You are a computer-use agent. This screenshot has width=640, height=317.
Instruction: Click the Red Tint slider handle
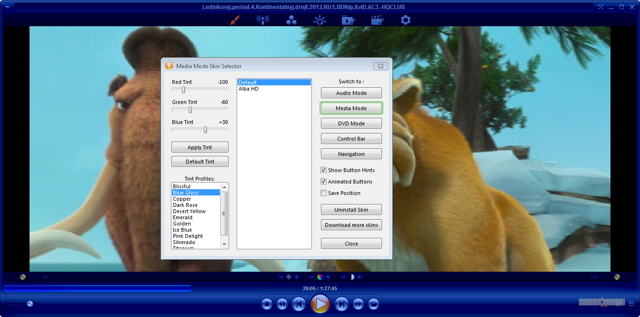click(183, 90)
